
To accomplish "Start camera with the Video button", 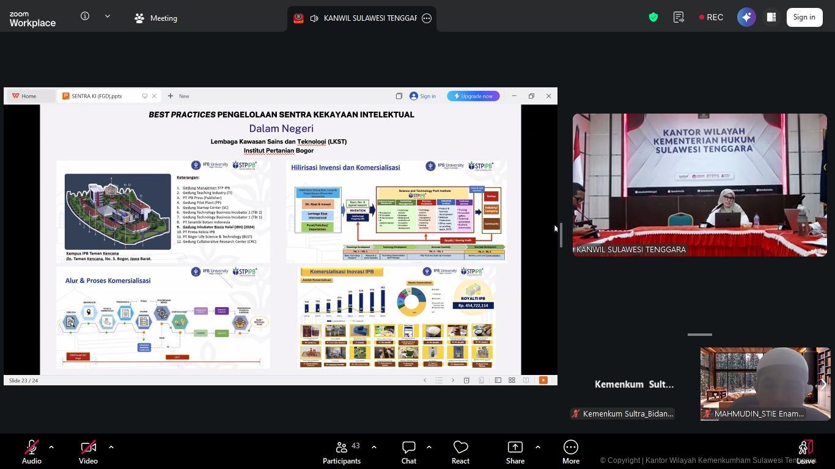I will pos(88,452).
